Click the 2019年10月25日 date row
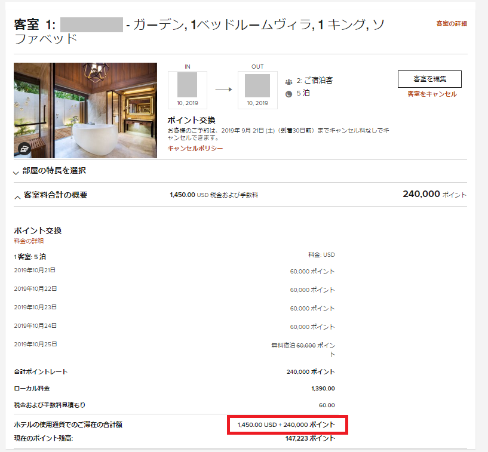The height and width of the screenshot is (452, 488). [35, 344]
